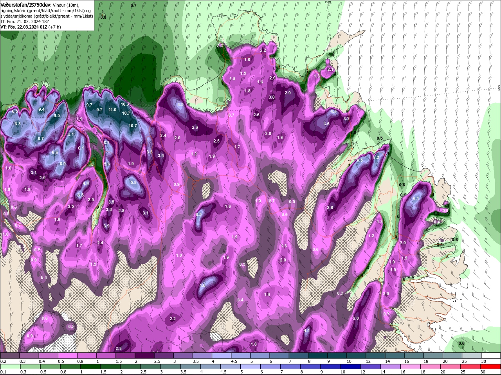
Task: Click the 3.3 precipitation value label
Action: click(109, 209)
